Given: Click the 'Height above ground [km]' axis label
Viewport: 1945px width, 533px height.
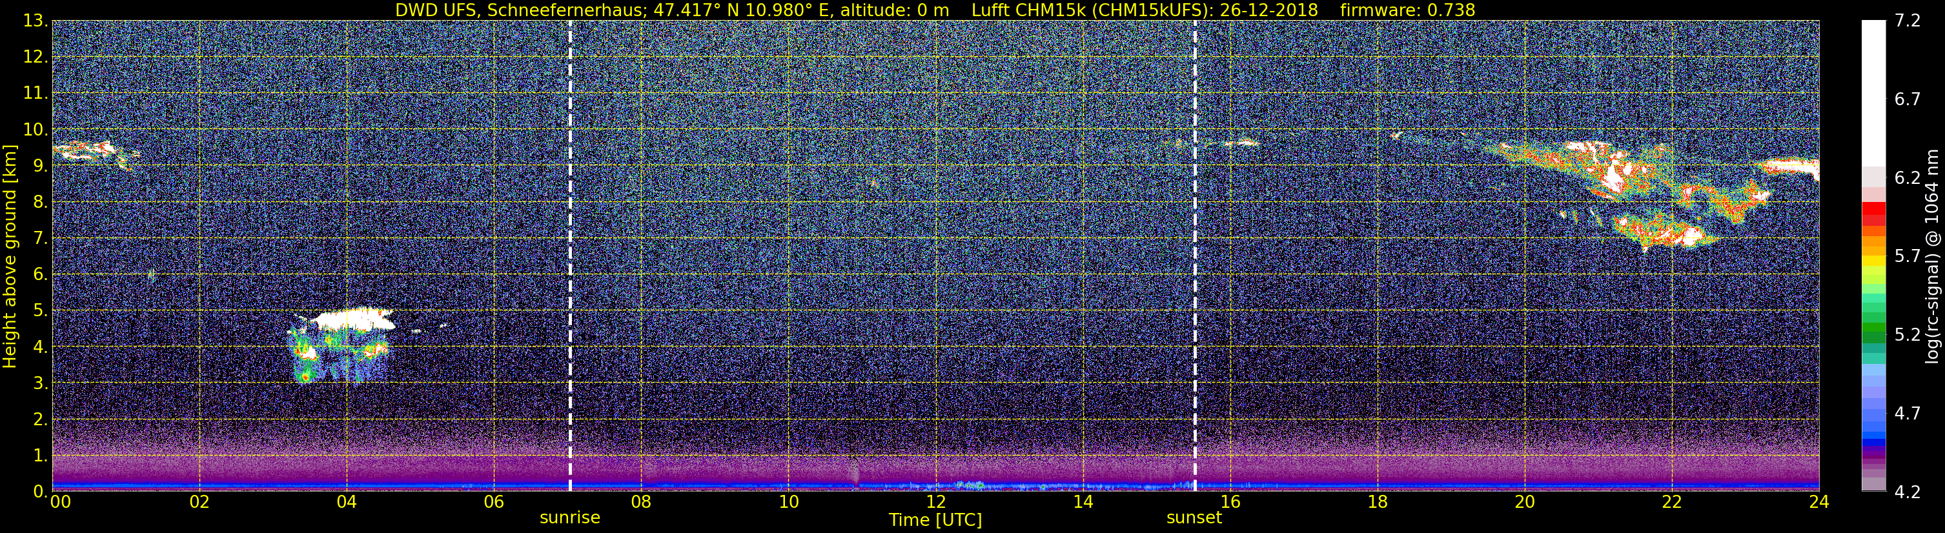Looking at the screenshot, I should 10,257.
